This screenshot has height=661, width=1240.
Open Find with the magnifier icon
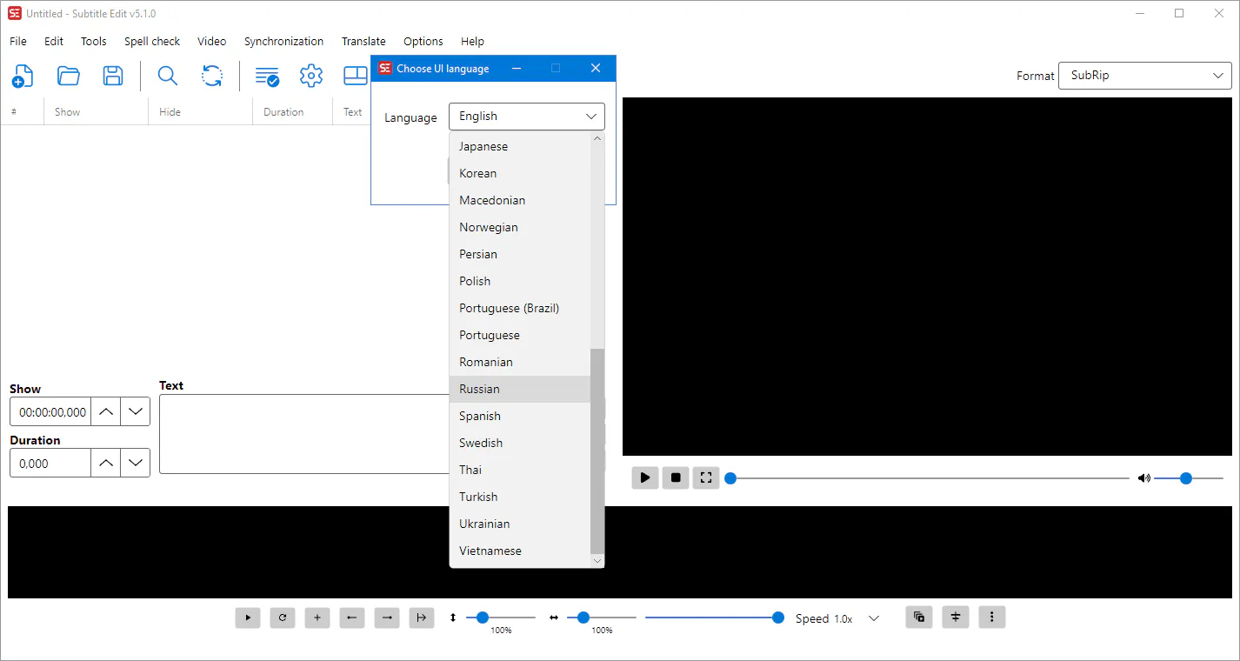(168, 76)
